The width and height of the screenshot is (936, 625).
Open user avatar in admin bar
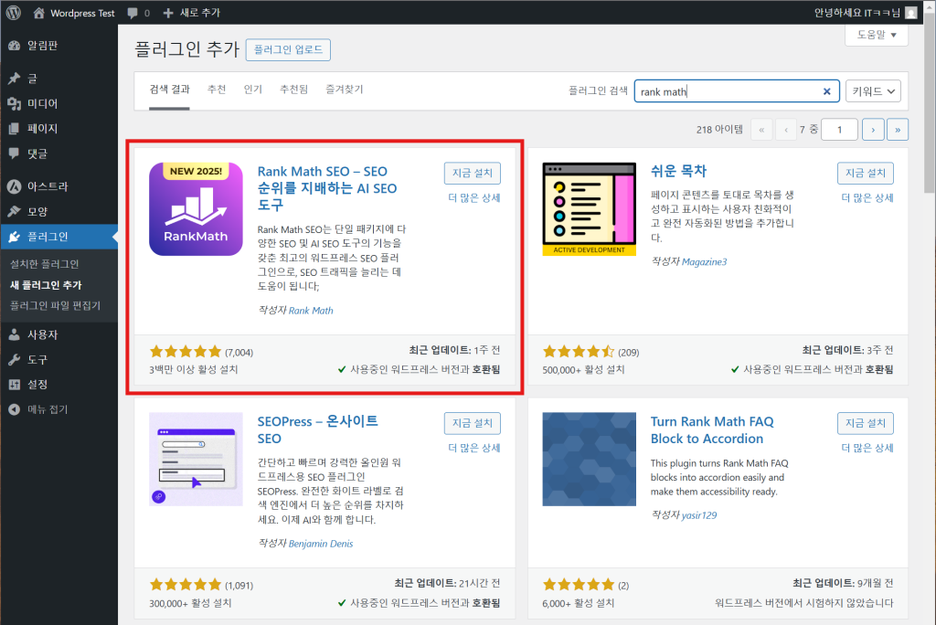(911, 13)
